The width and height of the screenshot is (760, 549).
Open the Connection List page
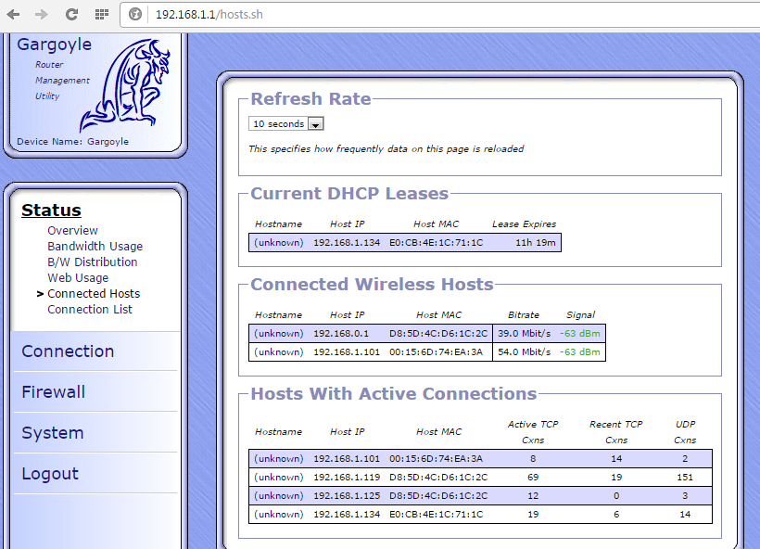click(90, 310)
